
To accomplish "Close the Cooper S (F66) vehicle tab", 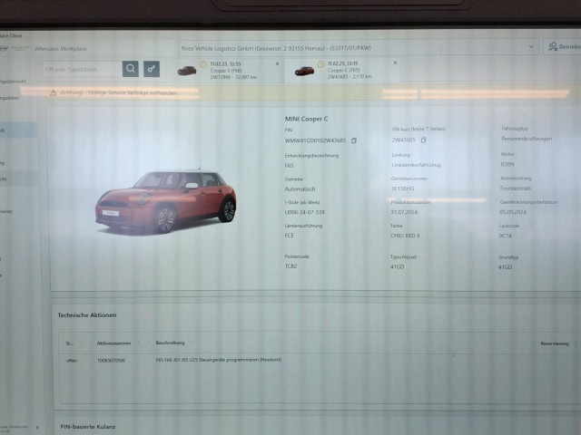I will pos(278,63).
